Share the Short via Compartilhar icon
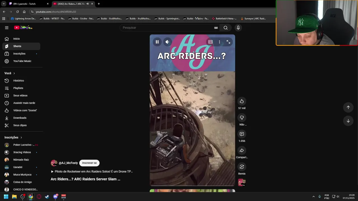Screen dimensions: 358x201 click(x=242, y=150)
